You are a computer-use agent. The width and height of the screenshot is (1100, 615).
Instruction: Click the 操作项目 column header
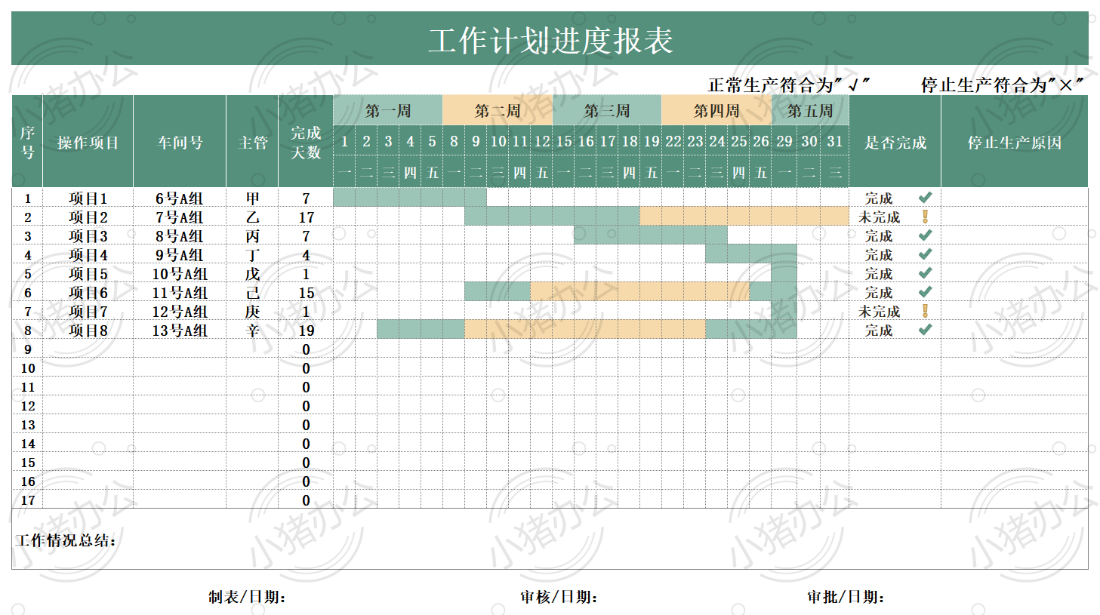coord(88,142)
